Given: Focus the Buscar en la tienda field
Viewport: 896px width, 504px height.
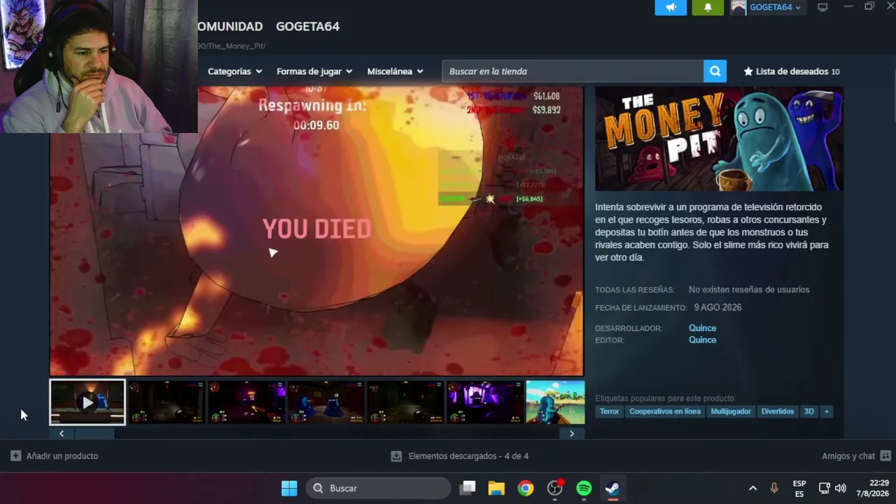Looking at the screenshot, I should pos(573,71).
